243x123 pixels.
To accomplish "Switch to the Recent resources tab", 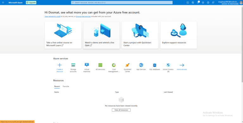I will click(x=57, y=86).
